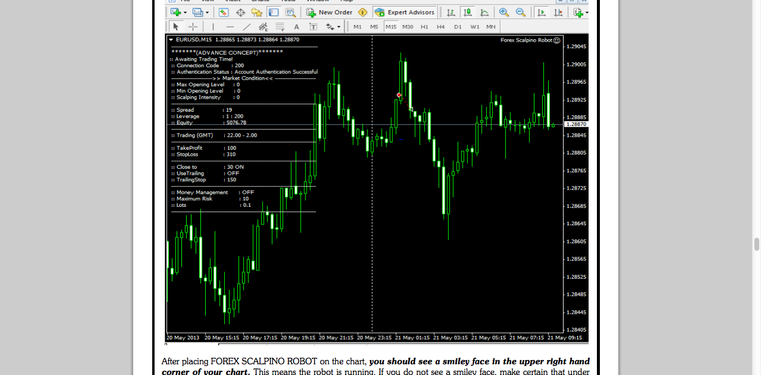
Task: Click the Profiles icon
Action: coord(197,12)
